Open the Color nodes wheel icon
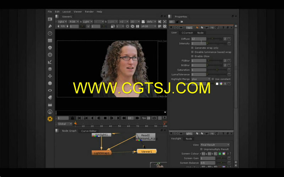The image size is (284, 177). [50, 48]
